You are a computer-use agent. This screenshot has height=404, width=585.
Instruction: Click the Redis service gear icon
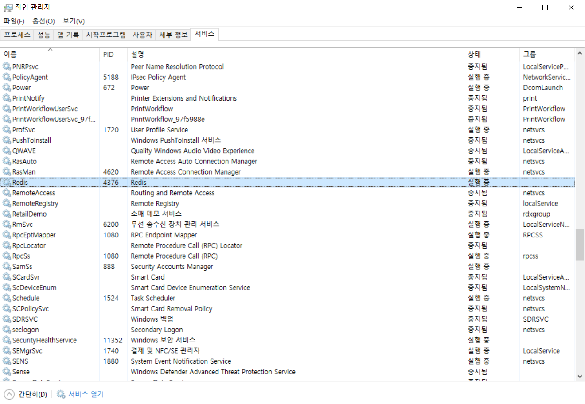(7, 182)
